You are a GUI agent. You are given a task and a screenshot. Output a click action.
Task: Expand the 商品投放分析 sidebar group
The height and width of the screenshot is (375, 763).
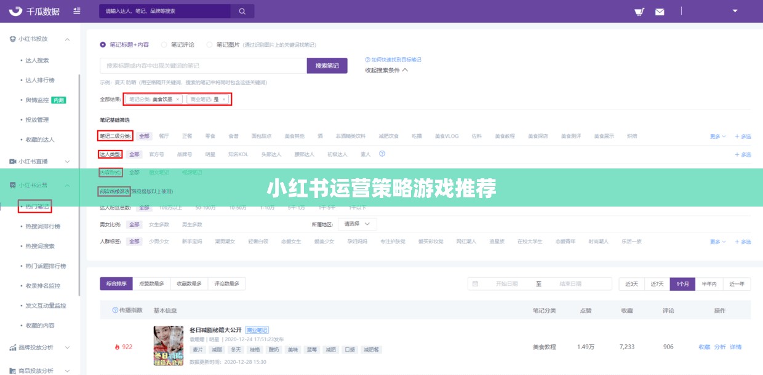click(x=67, y=371)
